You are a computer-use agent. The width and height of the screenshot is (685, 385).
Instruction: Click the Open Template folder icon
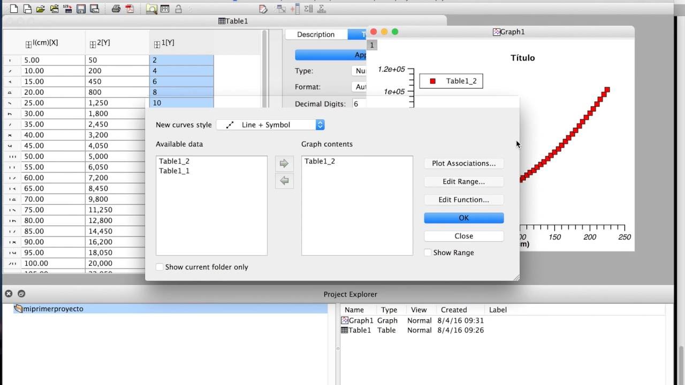pyautogui.click(x=54, y=9)
